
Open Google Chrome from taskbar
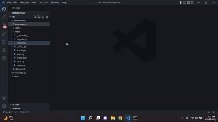(120, 118)
